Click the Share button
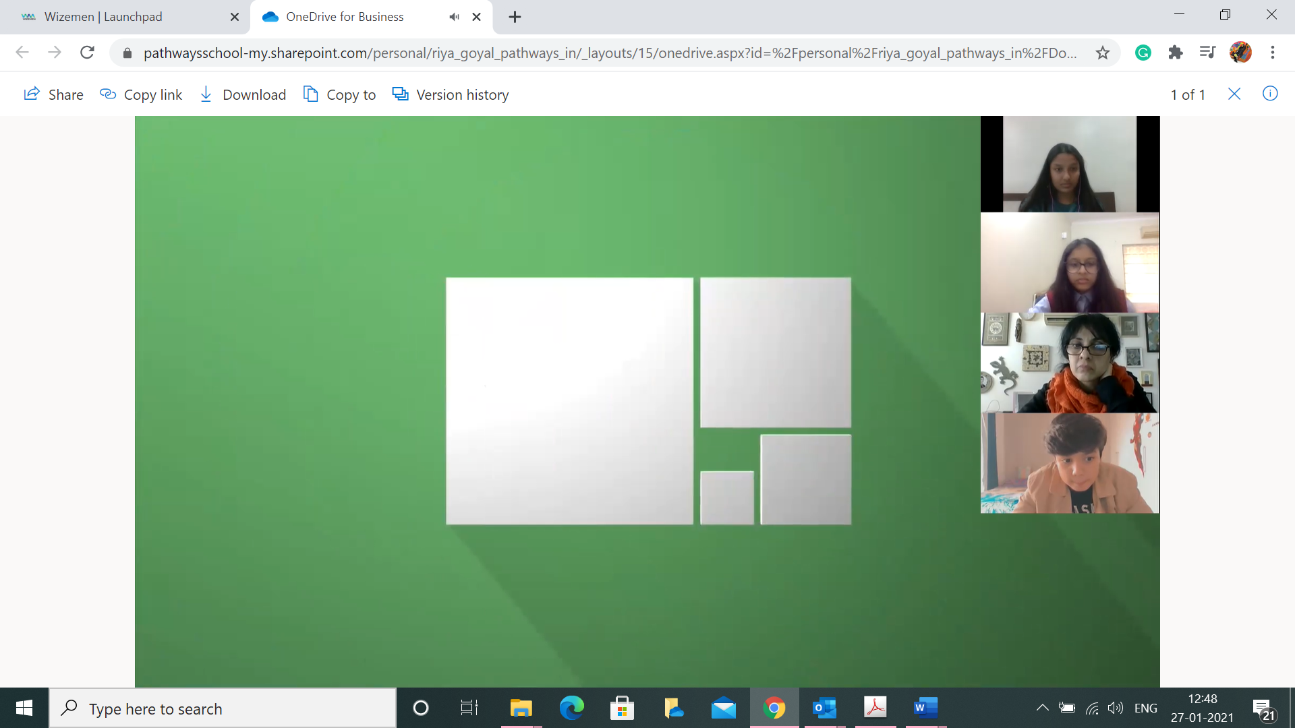 point(53,94)
